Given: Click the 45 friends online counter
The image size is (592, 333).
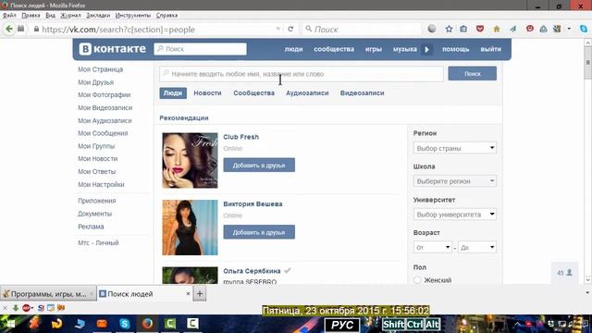Looking at the screenshot, I should coord(564,273).
